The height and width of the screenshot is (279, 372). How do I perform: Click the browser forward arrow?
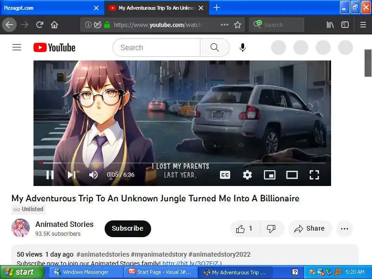coord(25,25)
